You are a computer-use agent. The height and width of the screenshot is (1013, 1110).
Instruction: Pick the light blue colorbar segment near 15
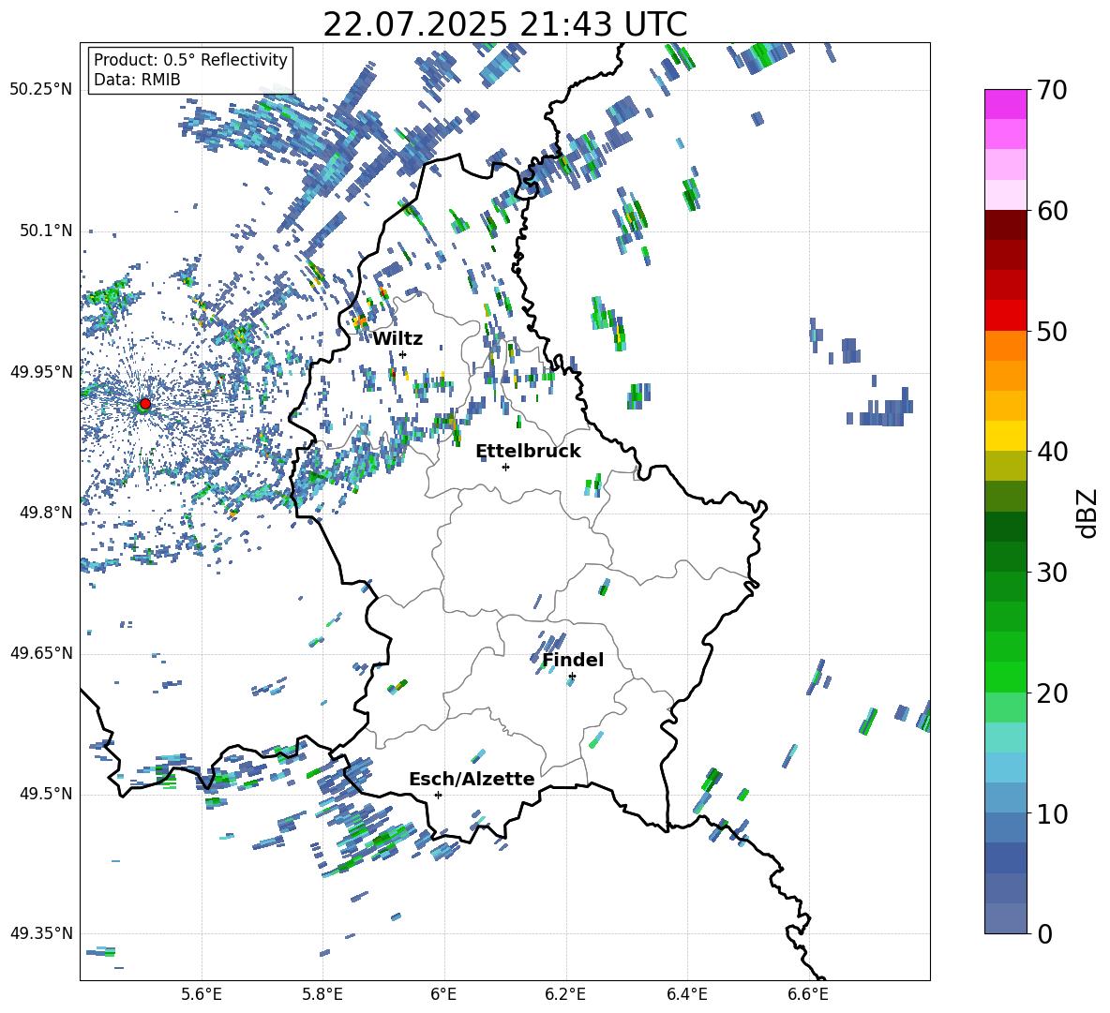pyautogui.click(x=1006, y=768)
